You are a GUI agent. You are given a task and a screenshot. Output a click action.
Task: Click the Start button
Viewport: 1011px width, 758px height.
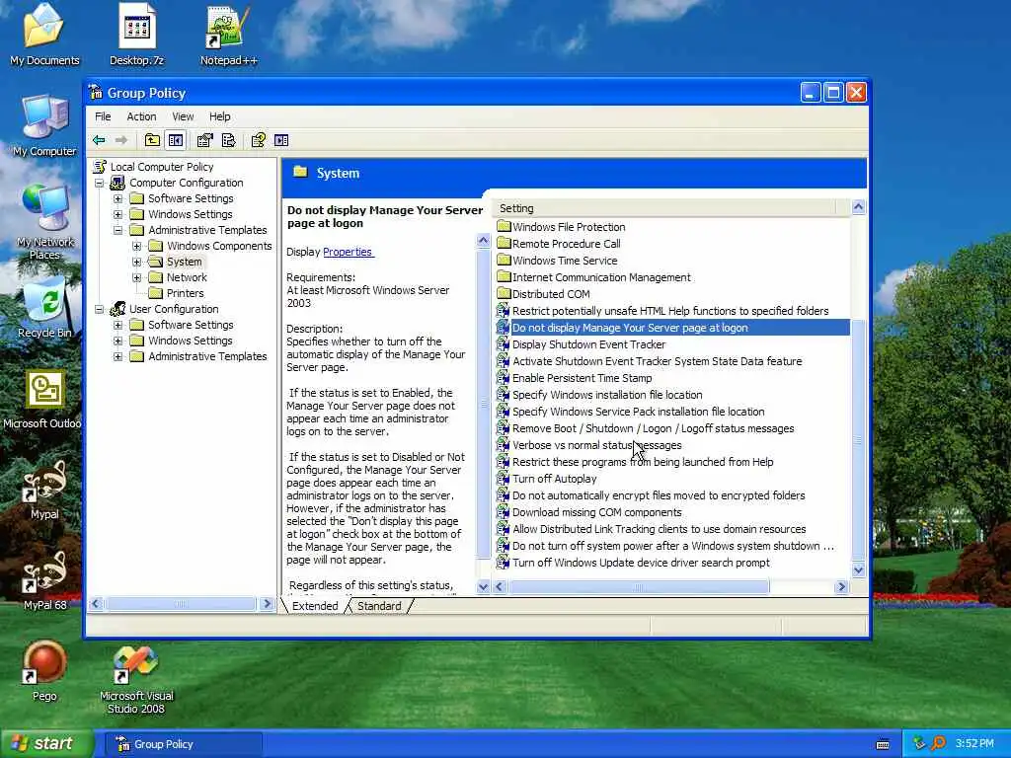pyautogui.click(x=45, y=744)
